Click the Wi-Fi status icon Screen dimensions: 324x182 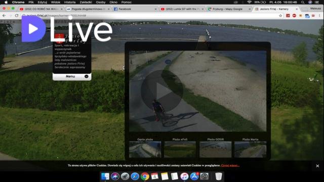[249, 2]
